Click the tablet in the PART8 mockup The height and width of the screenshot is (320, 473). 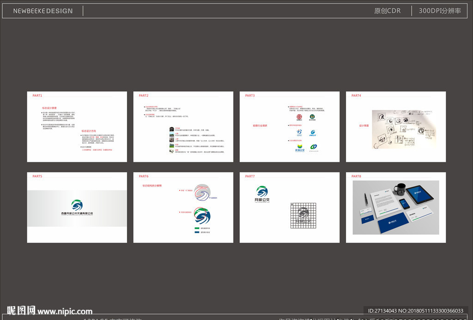[x=419, y=195]
